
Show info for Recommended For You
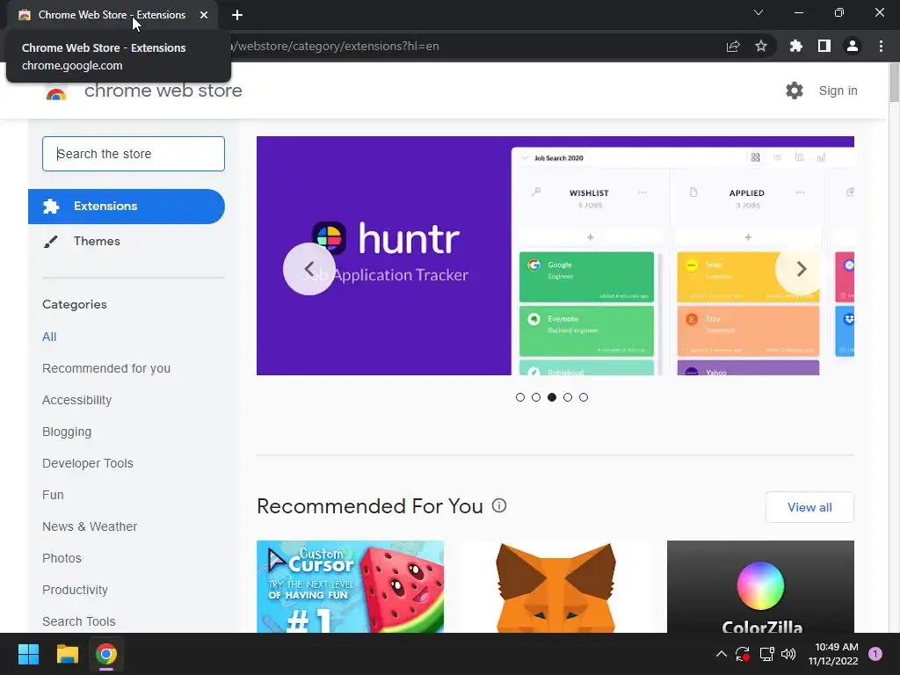pos(499,505)
